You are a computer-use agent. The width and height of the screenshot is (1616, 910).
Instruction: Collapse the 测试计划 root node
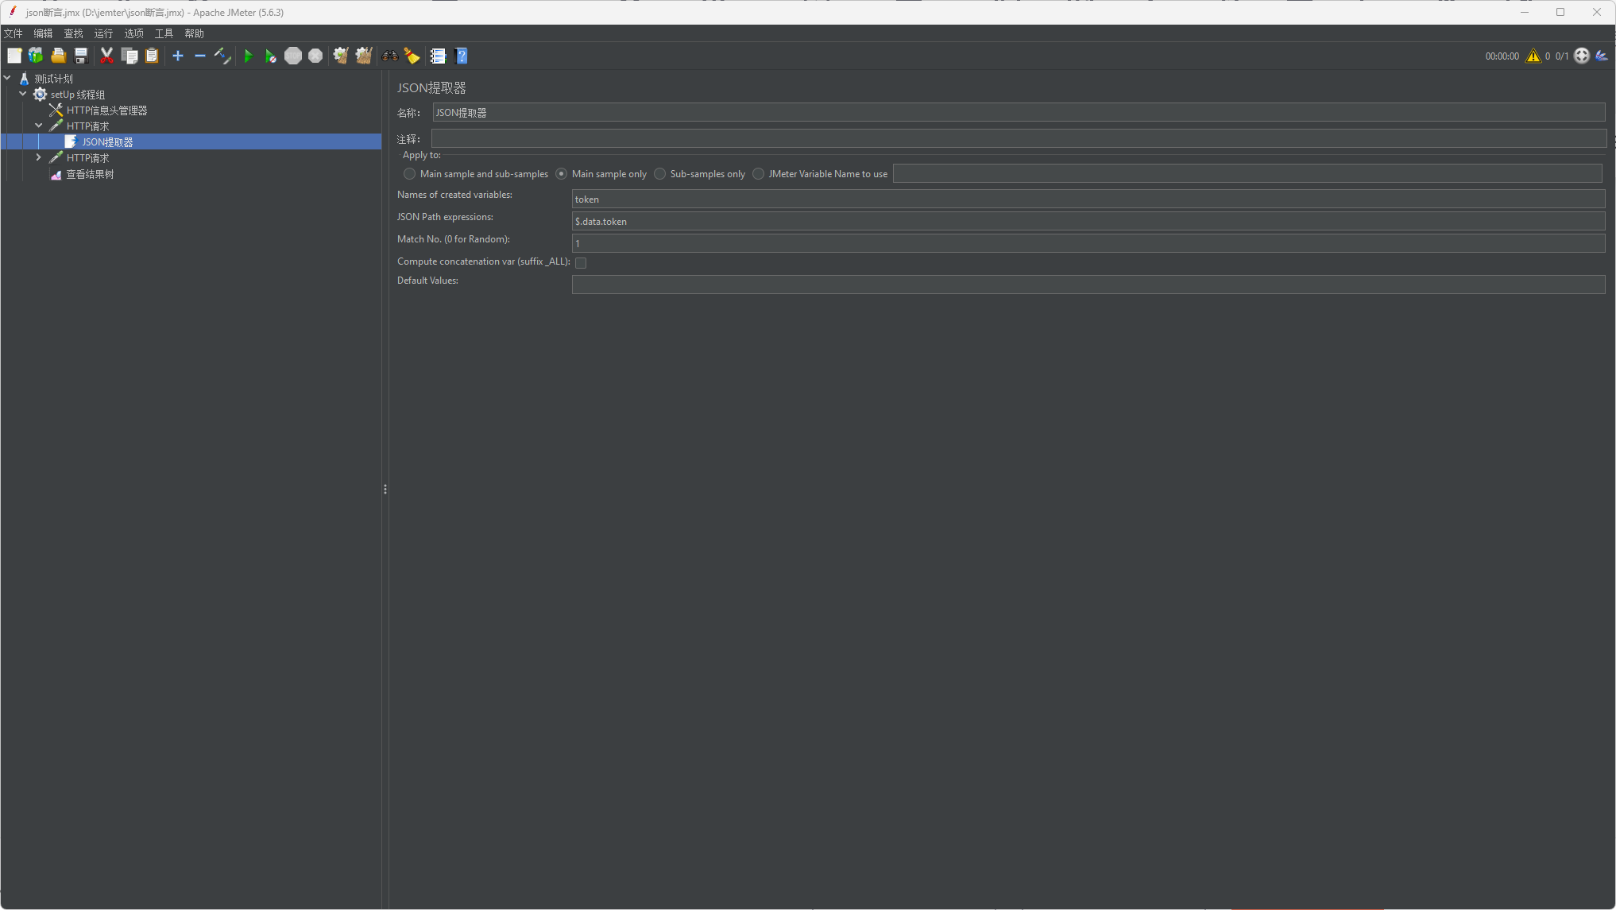[x=7, y=78]
